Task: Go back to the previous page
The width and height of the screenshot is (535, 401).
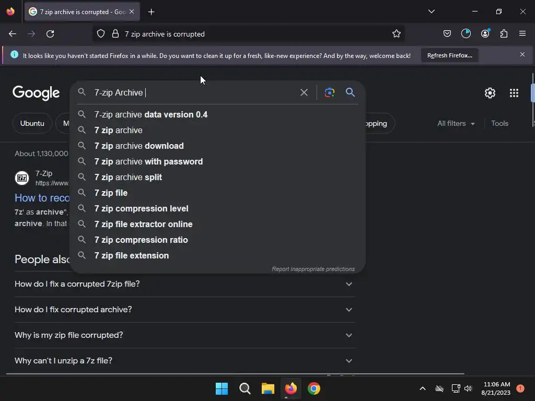Action: (13, 34)
